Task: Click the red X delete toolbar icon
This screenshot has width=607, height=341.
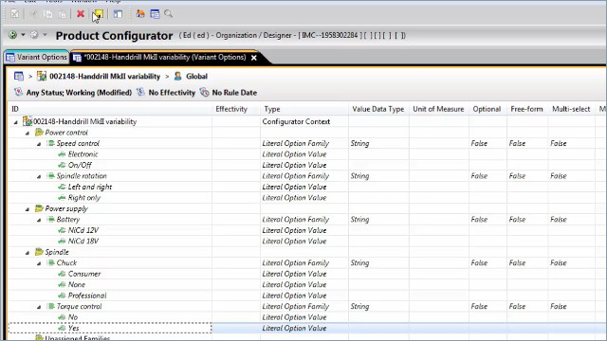Action: click(81, 14)
